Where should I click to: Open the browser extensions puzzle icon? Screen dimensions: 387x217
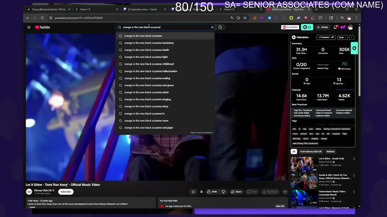point(320,18)
